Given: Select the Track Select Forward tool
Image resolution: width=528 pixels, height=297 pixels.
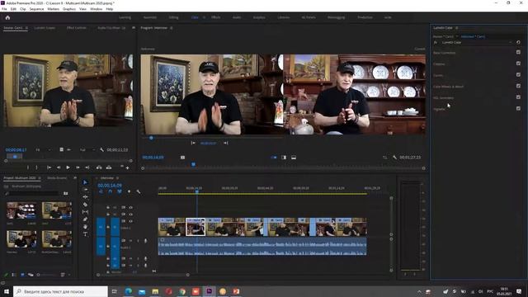Looking at the screenshot, I should coord(85,190).
